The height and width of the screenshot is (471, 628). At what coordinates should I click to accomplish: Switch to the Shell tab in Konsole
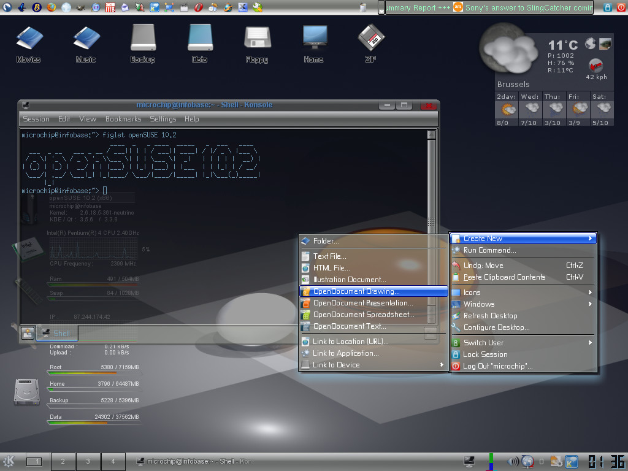(57, 333)
